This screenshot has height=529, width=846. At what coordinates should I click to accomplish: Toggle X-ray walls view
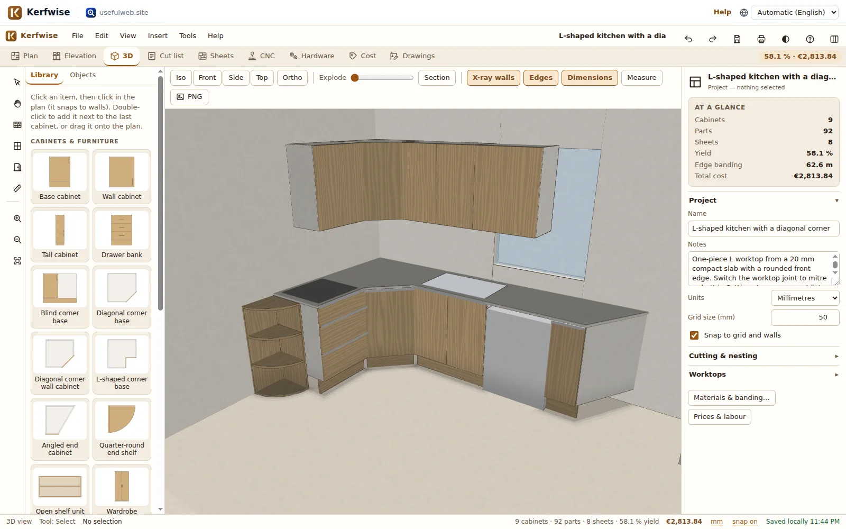pos(493,78)
